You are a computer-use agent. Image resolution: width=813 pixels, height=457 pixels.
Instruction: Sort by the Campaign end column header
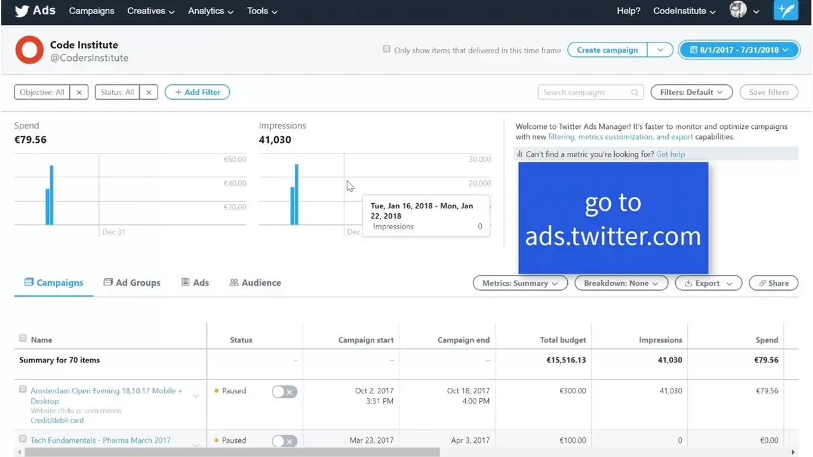[x=464, y=340]
